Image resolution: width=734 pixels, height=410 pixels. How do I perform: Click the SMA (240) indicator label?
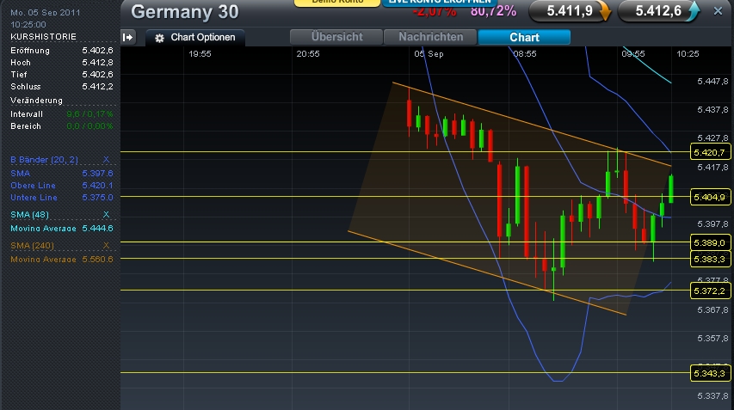point(32,246)
